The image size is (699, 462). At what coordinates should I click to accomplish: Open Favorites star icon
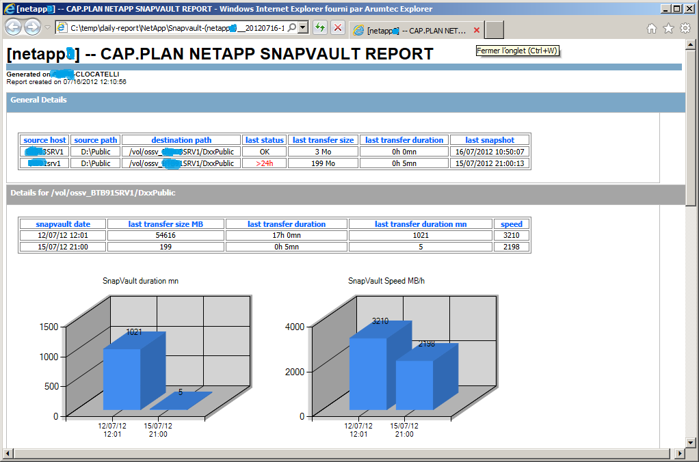[668, 28]
